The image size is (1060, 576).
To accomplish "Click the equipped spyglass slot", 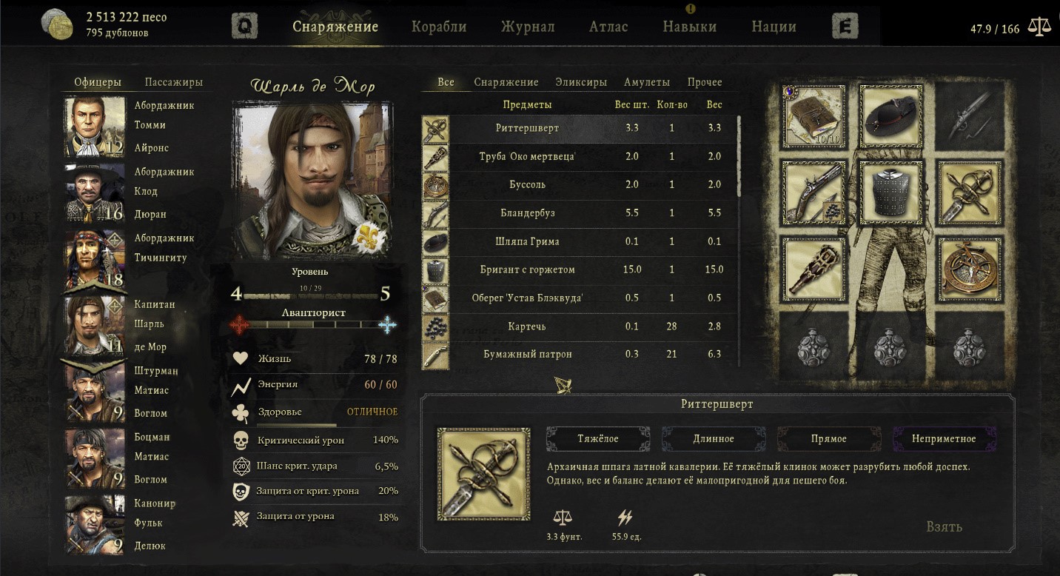I will click(814, 267).
